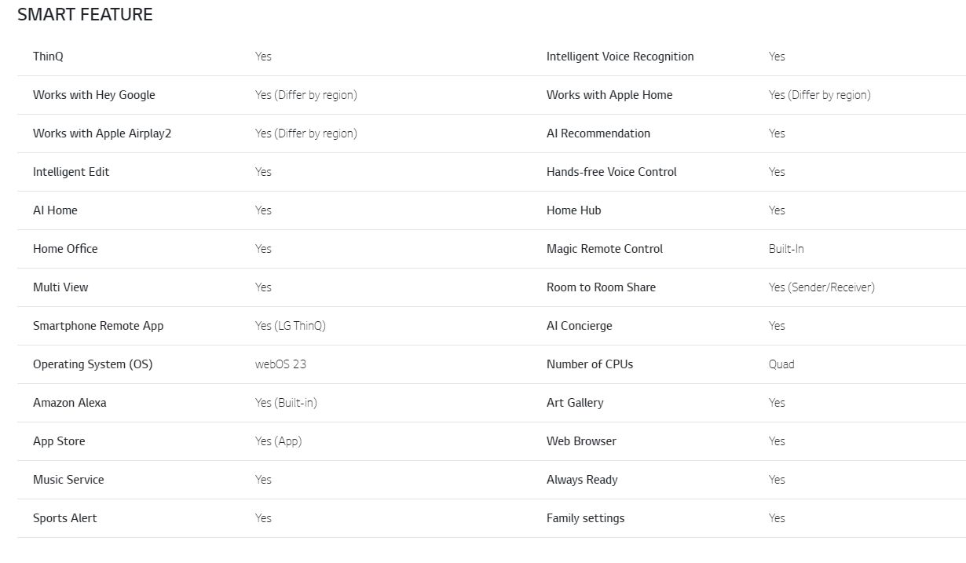Select the ThinQ feature label
966x563 pixels.
pos(48,57)
